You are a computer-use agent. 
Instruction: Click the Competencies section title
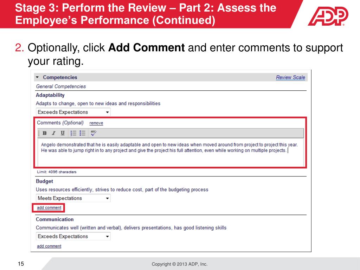click(x=60, y=77)
